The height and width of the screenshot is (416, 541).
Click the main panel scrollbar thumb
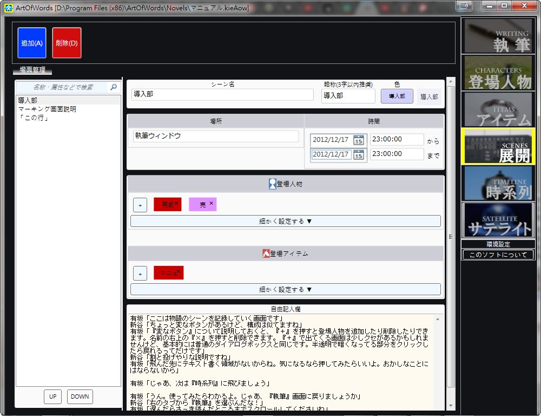point(451,237)
